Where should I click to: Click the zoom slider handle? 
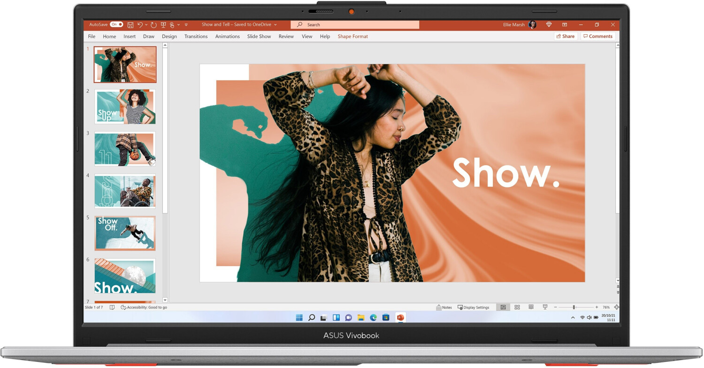tap(574, 308)
